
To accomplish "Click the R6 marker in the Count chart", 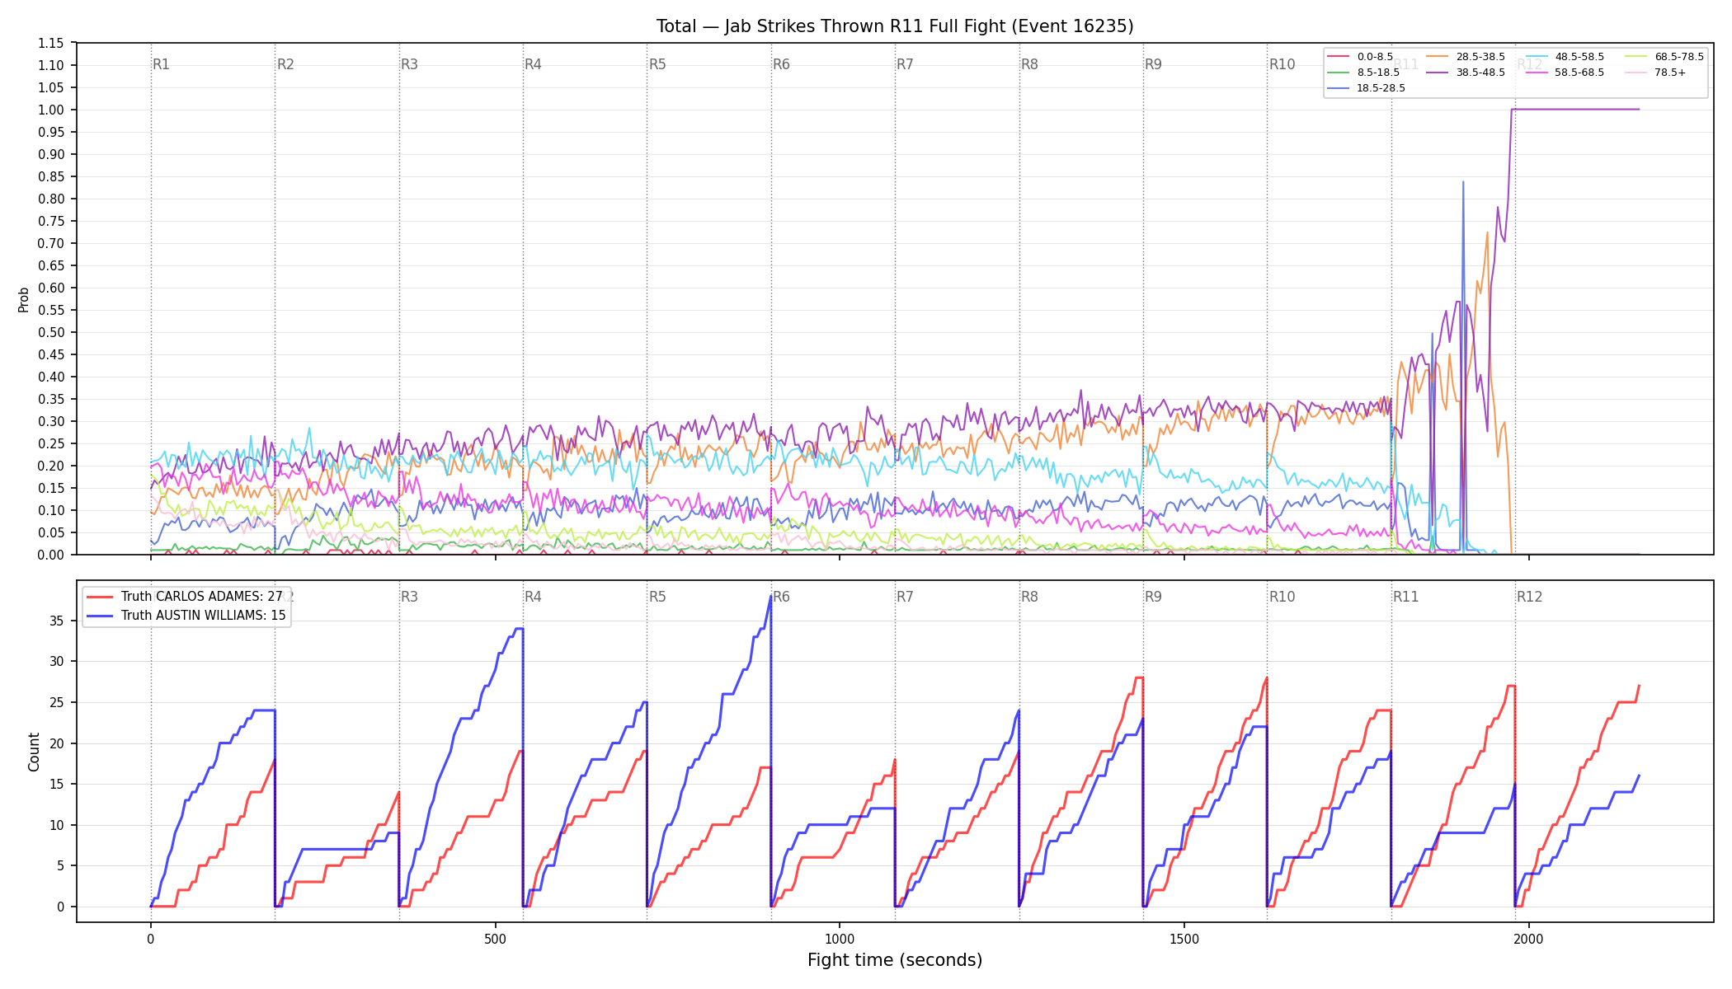I will [x=781, y=597].
